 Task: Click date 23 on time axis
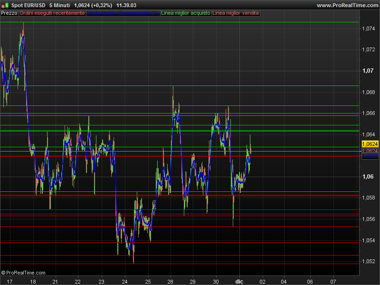[101, 282]
